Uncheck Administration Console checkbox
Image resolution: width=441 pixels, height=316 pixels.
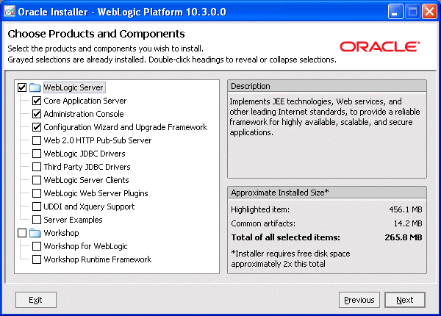point(37,114)
